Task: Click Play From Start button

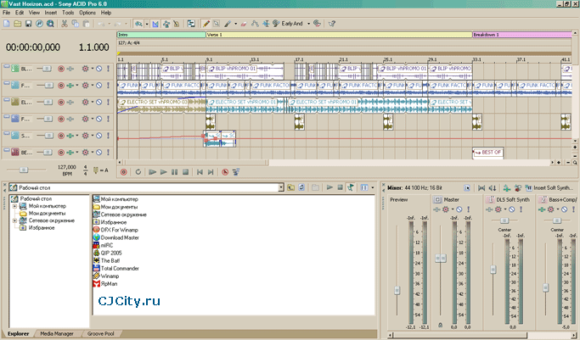Action: [x=152, y=172]
